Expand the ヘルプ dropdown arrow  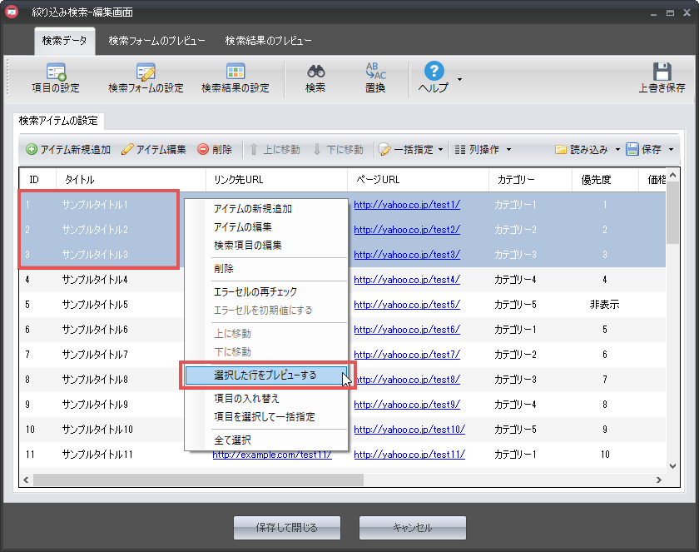(x=460, y=80)
